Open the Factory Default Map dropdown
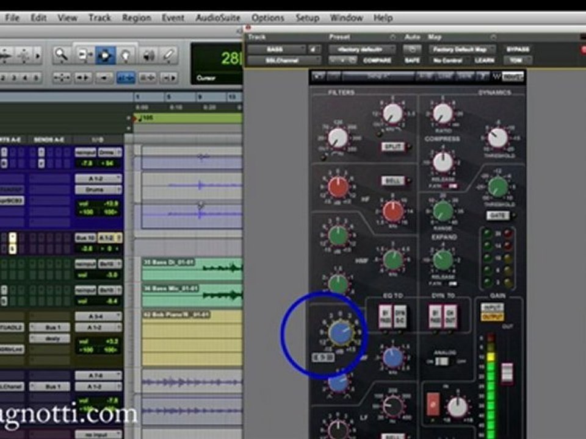Image resolution: width=586 pixels, height=439 pixels. click(x=462, y=49)
